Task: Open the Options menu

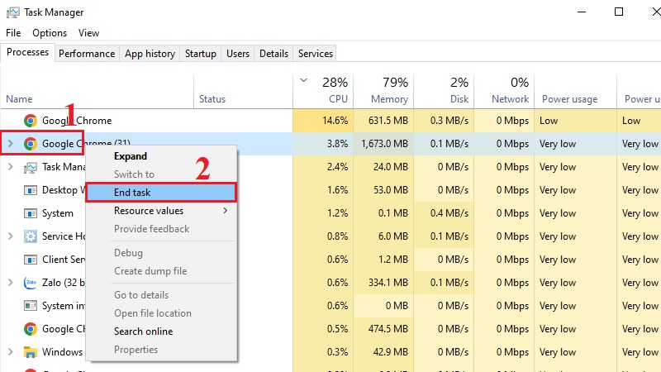Action: (50, 33)
